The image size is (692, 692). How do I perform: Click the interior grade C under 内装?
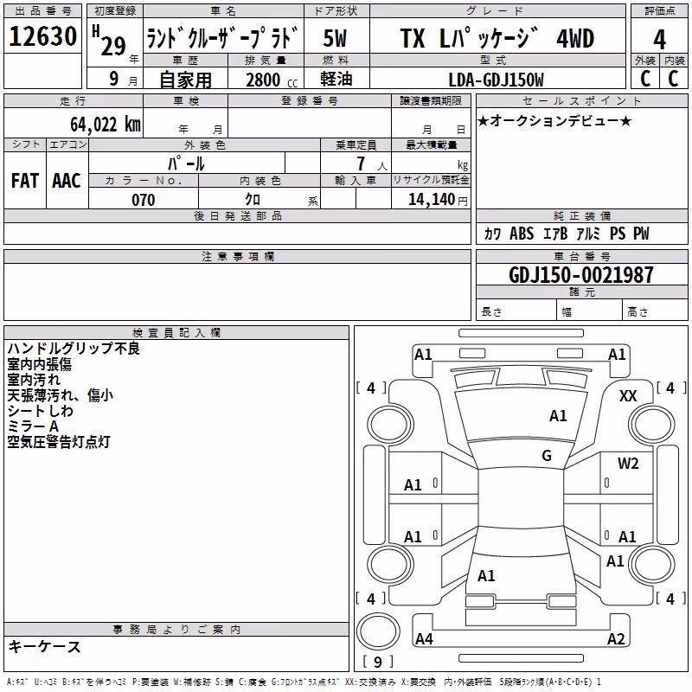click(673, 79)
